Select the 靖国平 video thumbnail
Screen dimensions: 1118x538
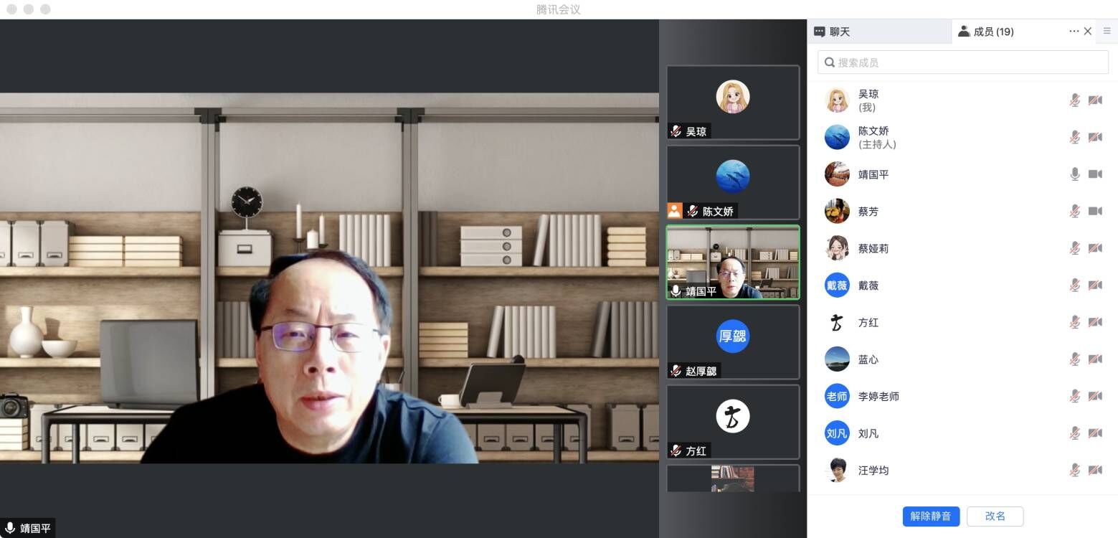732,263
